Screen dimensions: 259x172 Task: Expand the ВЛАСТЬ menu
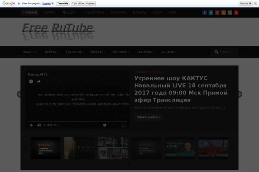(30, 52)
